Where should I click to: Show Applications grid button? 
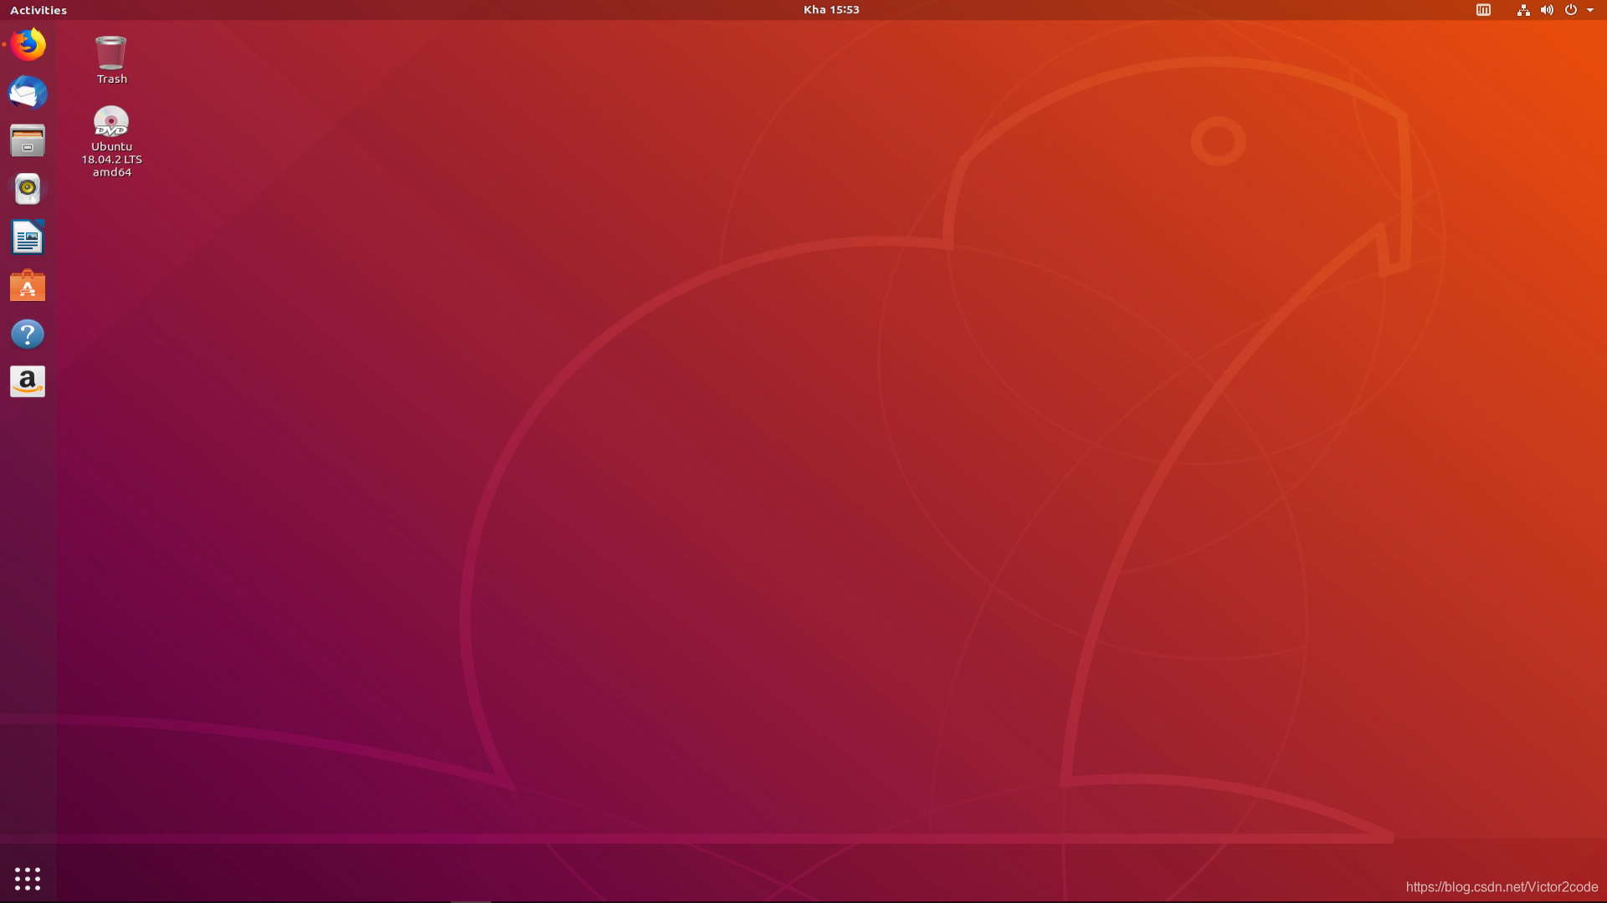pyautogui.click(x=28, y=879)
